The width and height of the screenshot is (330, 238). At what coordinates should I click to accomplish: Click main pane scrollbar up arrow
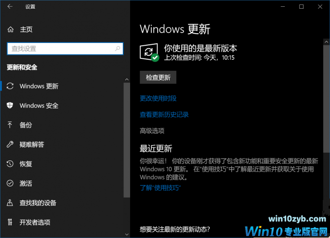click(327, 42)
